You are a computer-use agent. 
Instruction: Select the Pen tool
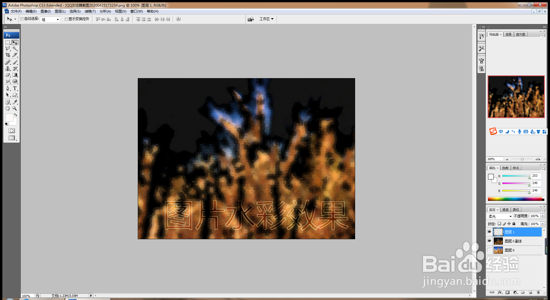pyautogui.click(x=8, y=89)
